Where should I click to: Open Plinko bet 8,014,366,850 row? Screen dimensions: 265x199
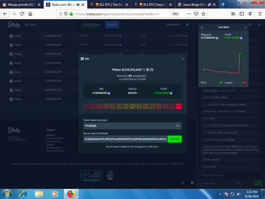pos(98,45)
